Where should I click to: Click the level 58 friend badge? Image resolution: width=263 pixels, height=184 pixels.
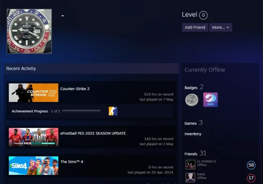click(x=251, y=165)
